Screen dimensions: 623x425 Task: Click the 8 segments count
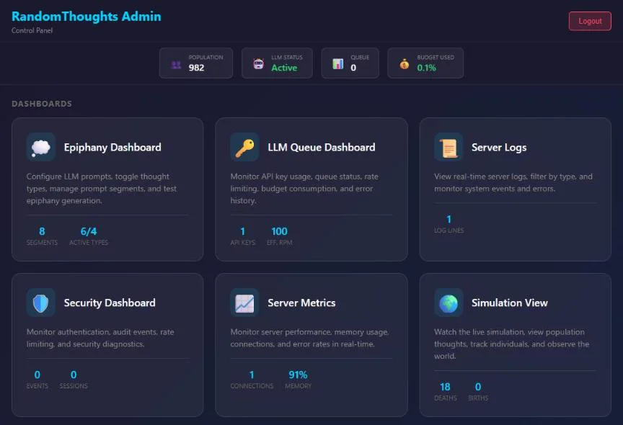[x=42, y=231]
